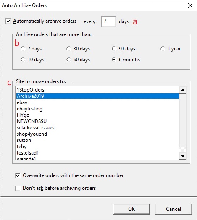The height and width of the screenshot is (220, 197).
Task: Confirm settings with the OK button
Action: pos(131,209)
